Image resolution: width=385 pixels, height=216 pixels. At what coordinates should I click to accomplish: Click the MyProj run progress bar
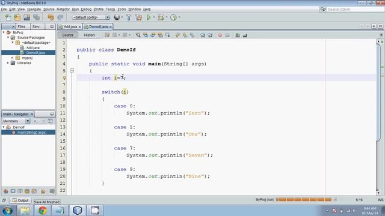(304, 200)
